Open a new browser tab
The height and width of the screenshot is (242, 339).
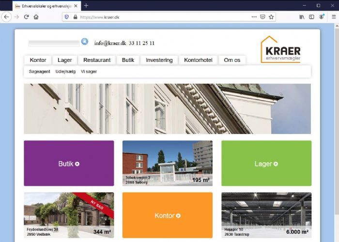tap(86, 6)
